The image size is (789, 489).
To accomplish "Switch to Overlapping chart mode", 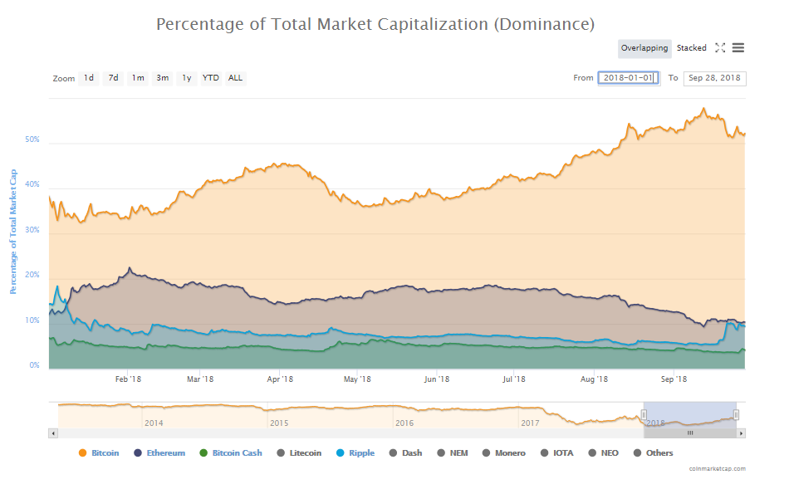I will pyautogui.click(x=644, y=48).
